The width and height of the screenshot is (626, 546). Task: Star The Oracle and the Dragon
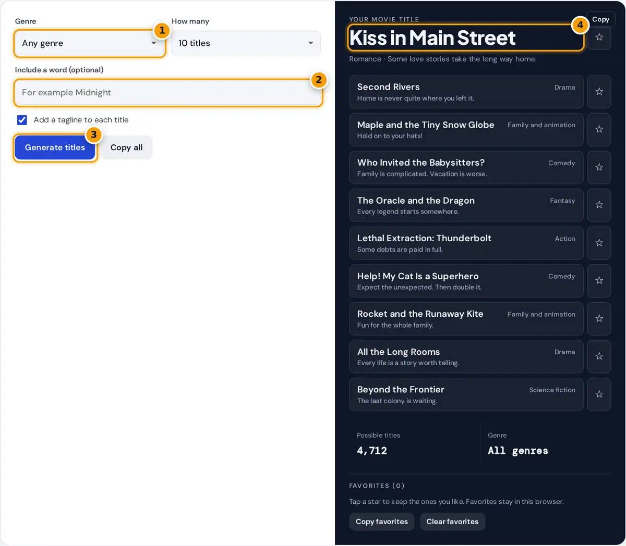coord(599,205)
